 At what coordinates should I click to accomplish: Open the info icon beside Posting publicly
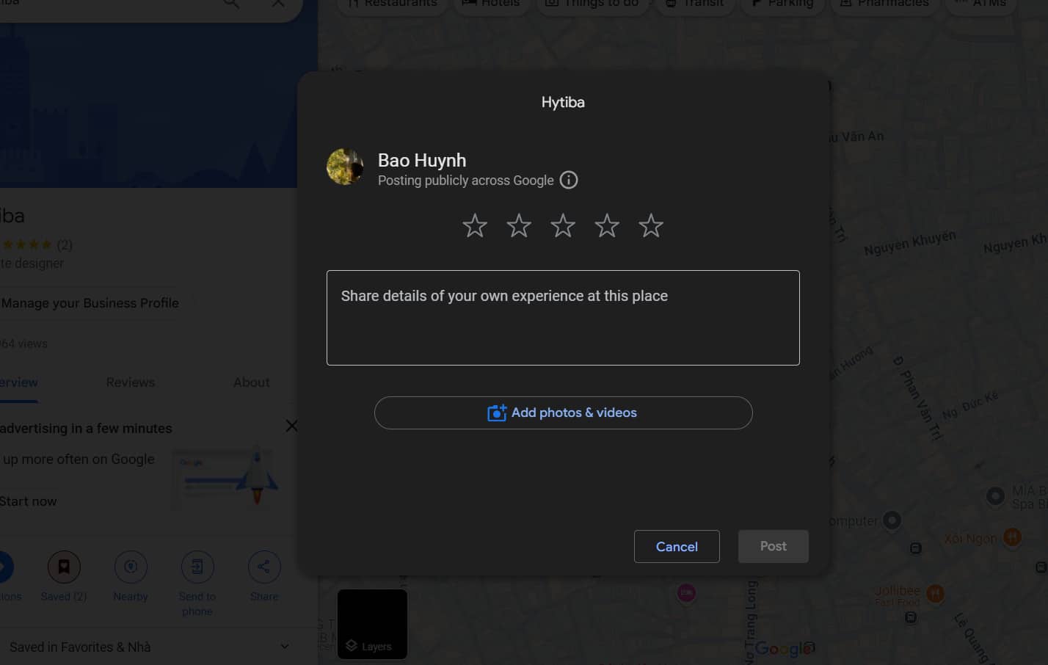(x=569, y=180)
